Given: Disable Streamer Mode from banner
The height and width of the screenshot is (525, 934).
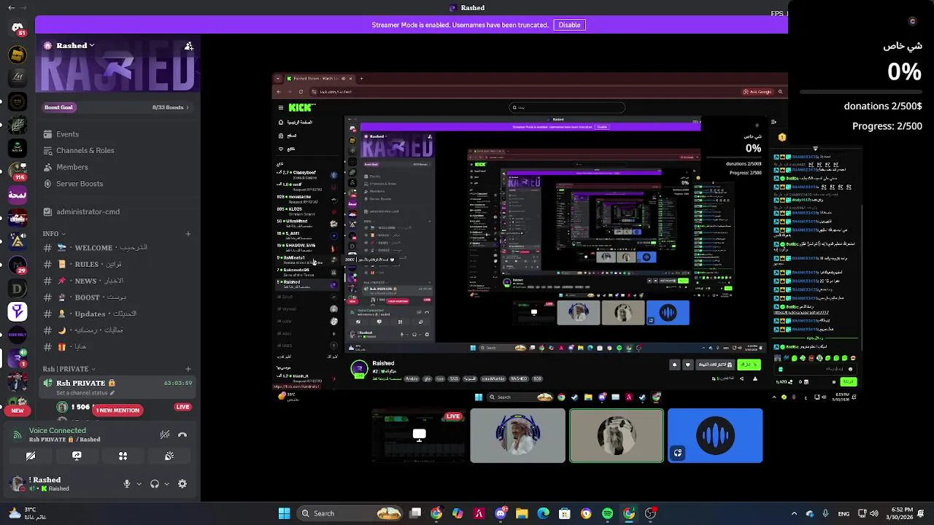Looking at the screenshot, I should click(x=569, y=25).
